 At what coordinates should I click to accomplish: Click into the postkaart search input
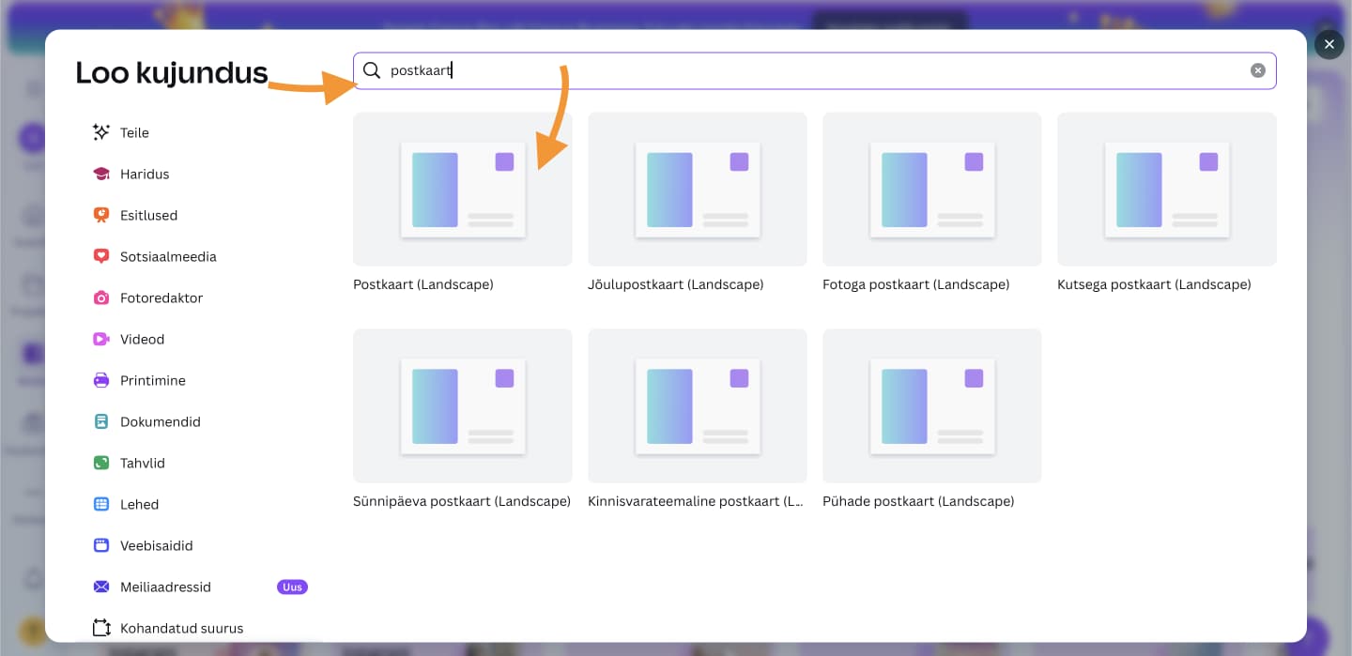807,70
